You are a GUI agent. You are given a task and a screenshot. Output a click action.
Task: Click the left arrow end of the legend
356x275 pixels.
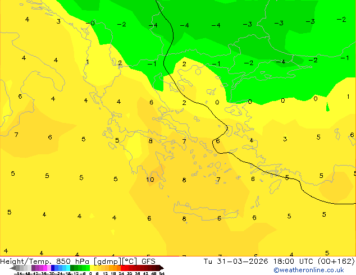pyautogui.click(x=13, y=268)
